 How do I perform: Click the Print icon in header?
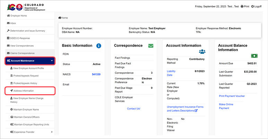coord(242,7)
